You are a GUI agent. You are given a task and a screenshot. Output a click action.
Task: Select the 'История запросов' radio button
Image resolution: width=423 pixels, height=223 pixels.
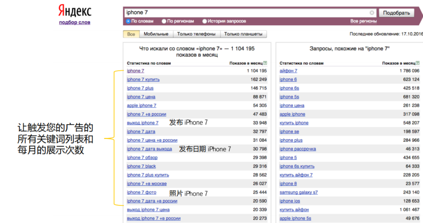(204, 21)
